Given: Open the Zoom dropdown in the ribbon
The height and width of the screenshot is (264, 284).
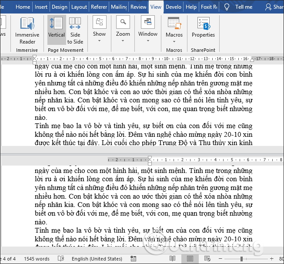Looking at the screenshot, I should [123, 29].
